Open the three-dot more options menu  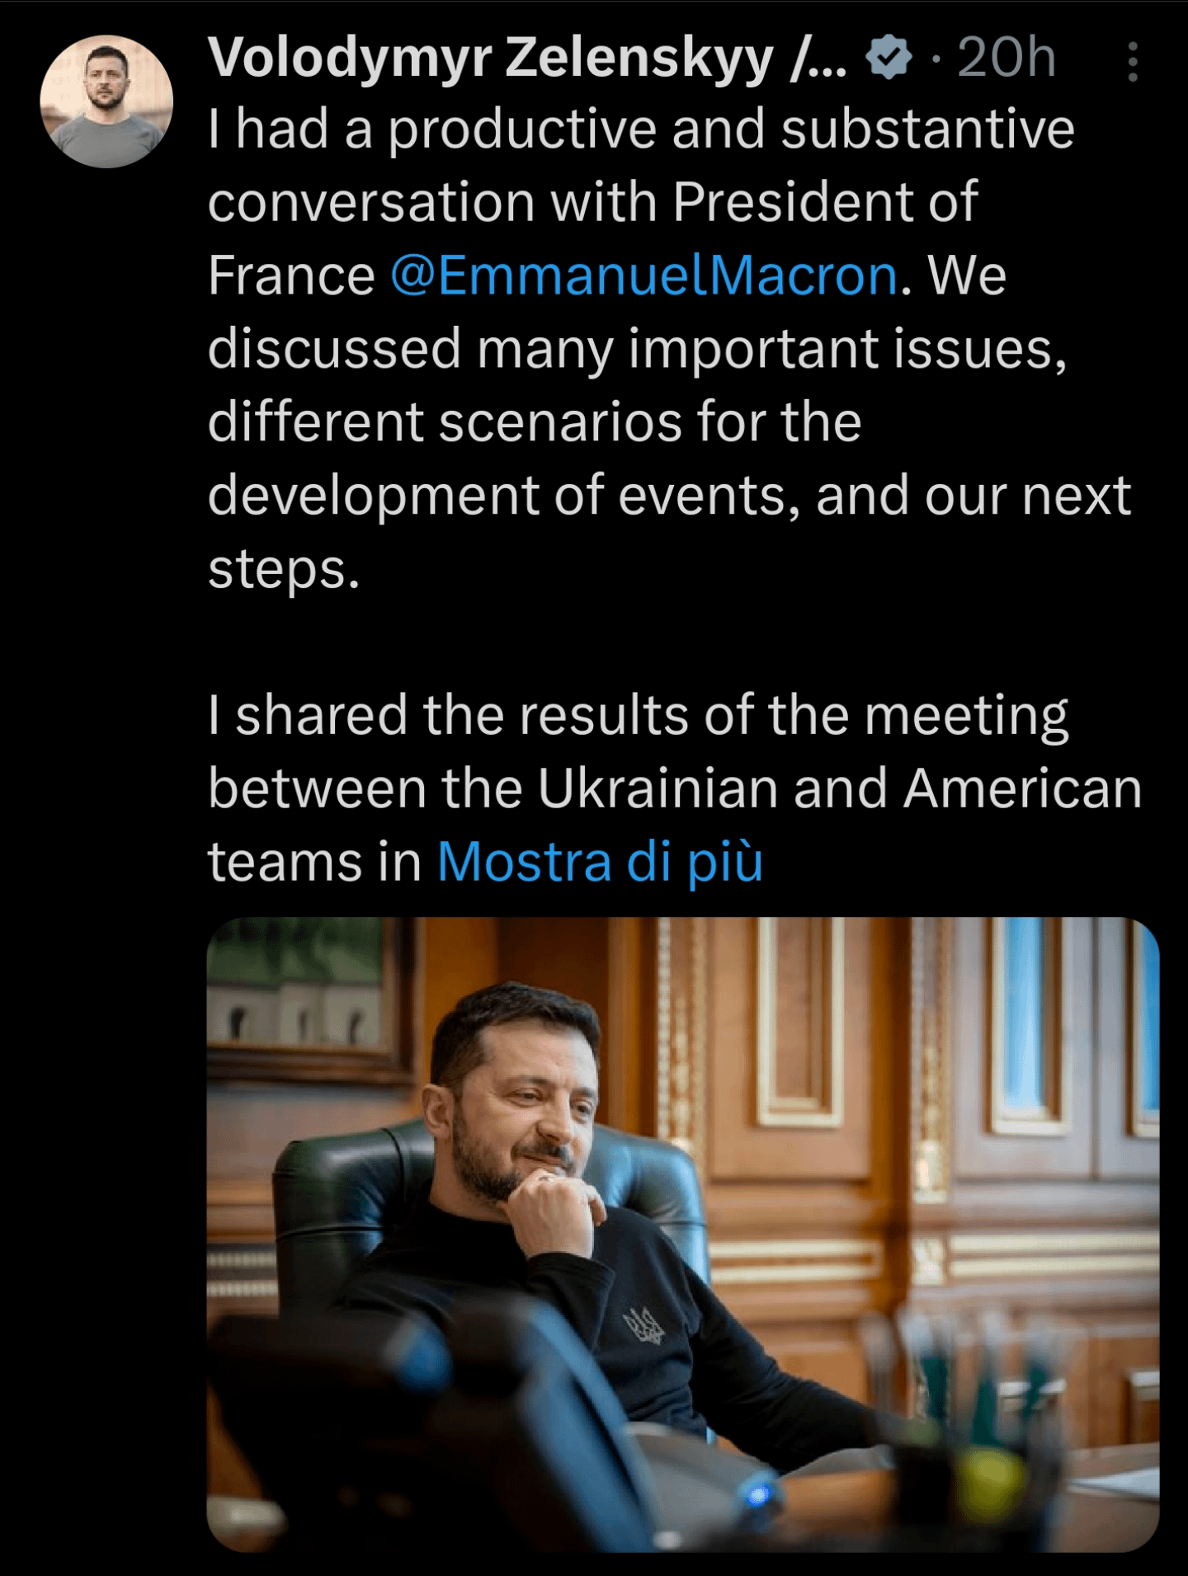[1133, 61]
